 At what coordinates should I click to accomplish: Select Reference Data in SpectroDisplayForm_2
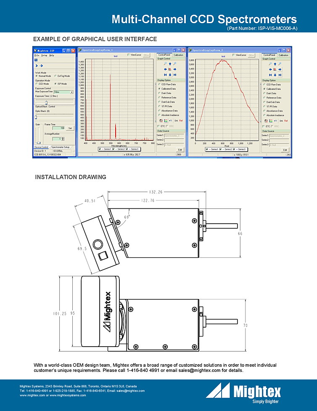click(264, 98)
